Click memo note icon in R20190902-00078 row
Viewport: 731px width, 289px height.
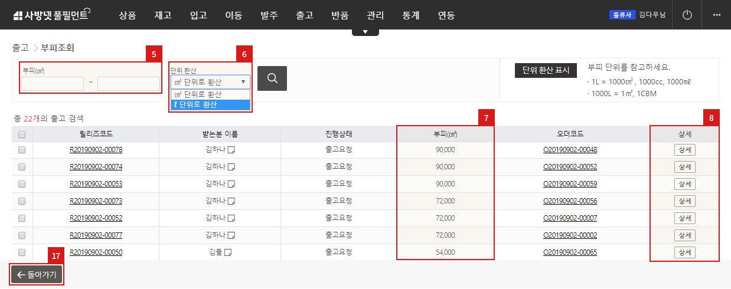[x=232, y=150]
